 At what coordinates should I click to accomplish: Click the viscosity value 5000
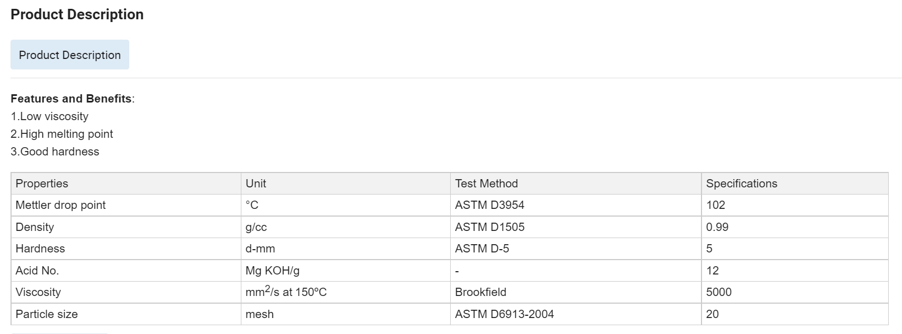[x=719, y=292]
